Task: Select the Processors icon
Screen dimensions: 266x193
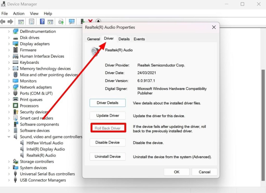Action: 15,106
